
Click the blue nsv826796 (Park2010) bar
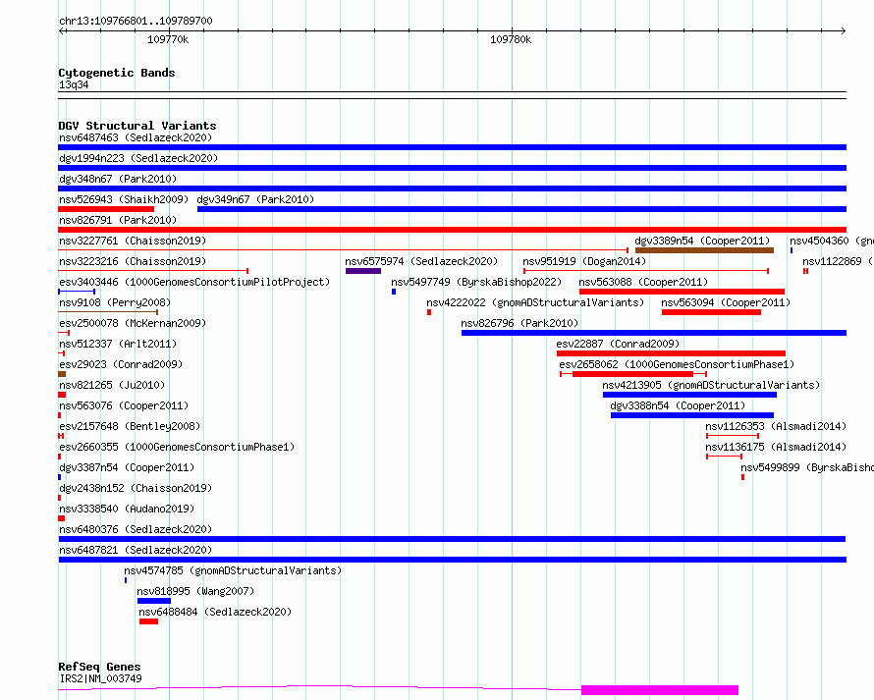[x=654, y=333]
